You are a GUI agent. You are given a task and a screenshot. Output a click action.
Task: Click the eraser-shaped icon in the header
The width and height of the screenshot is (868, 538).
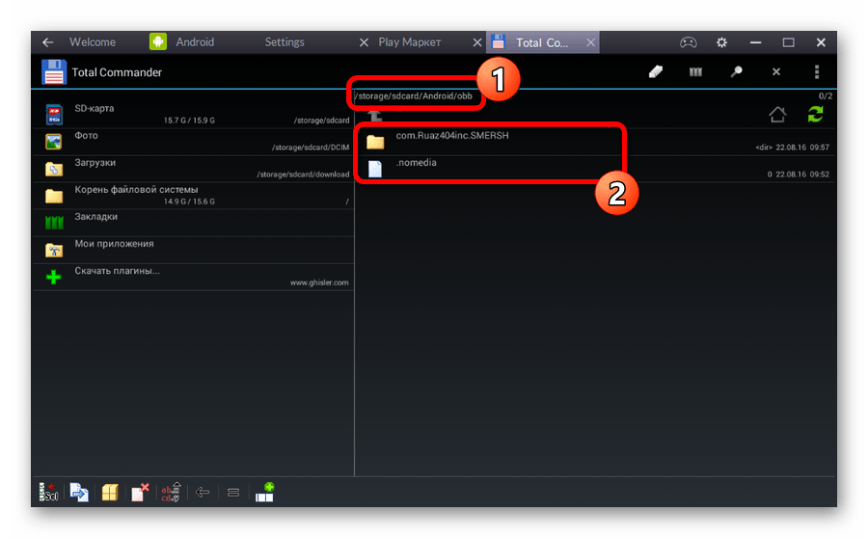656,71
